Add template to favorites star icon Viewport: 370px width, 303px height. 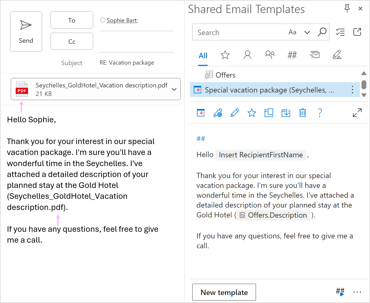coord(252,113)
